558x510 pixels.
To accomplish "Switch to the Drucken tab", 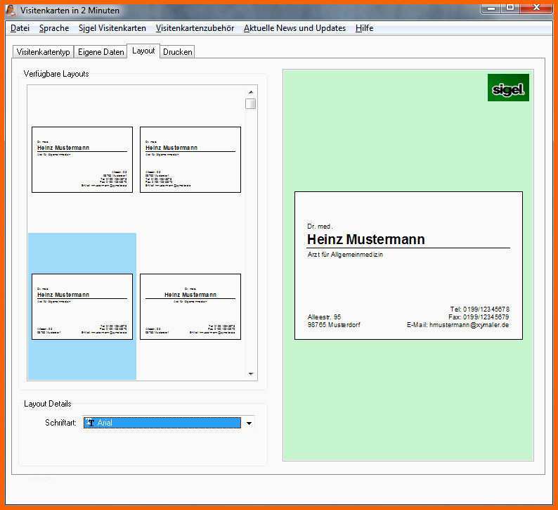I will 177,51.
